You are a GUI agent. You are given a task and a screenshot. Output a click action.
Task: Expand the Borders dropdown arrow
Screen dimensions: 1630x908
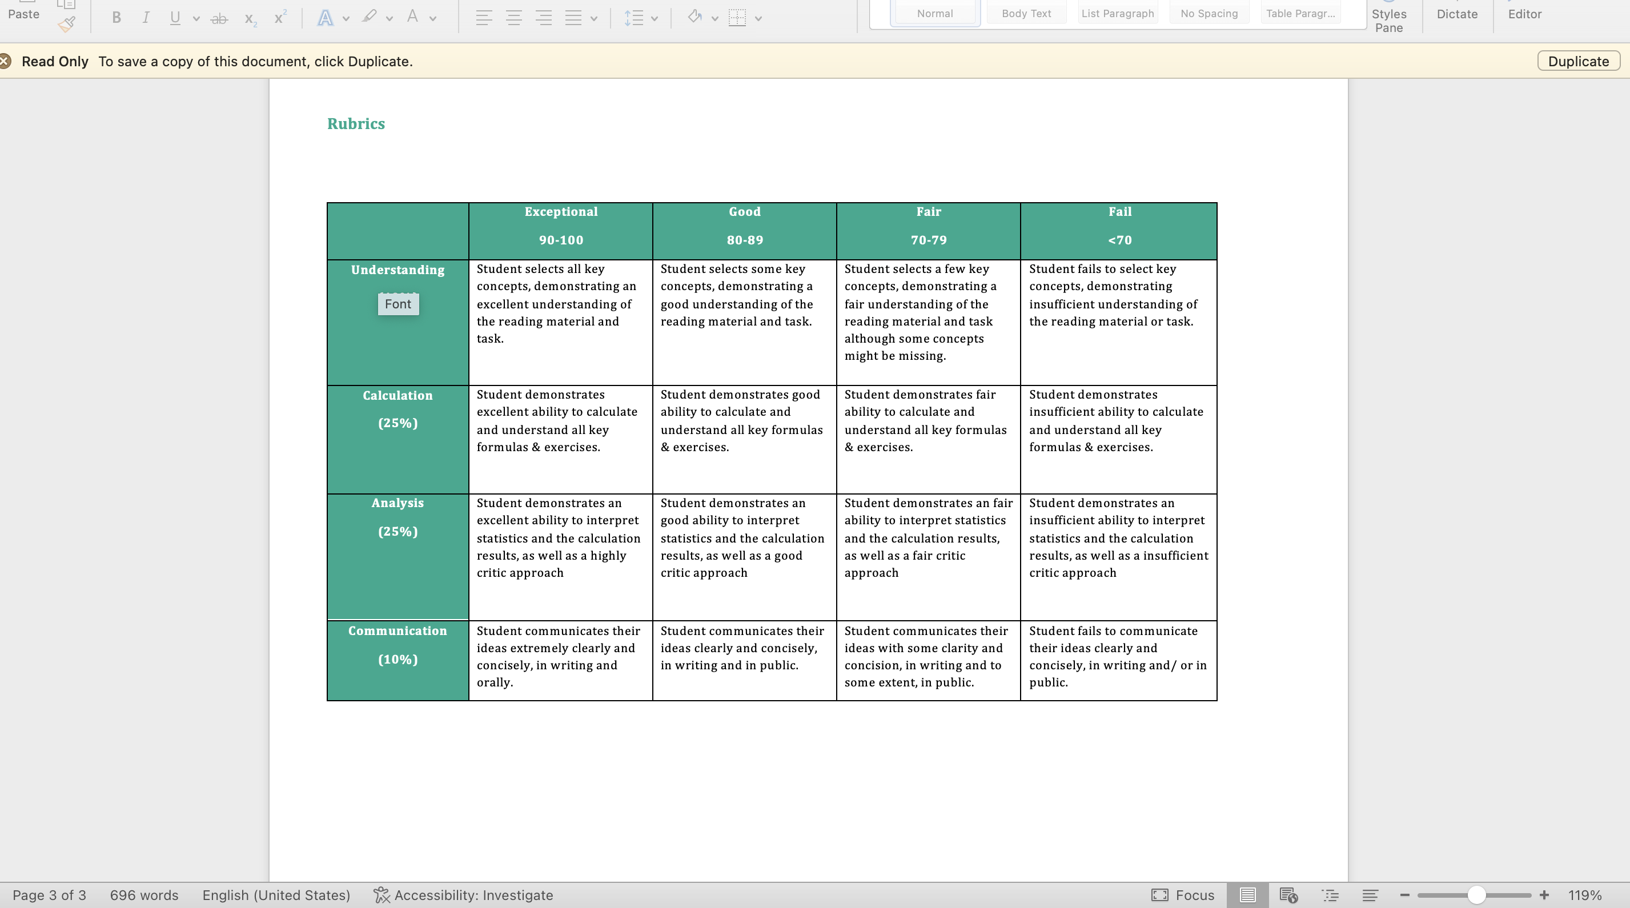click(x=758, y=18)
